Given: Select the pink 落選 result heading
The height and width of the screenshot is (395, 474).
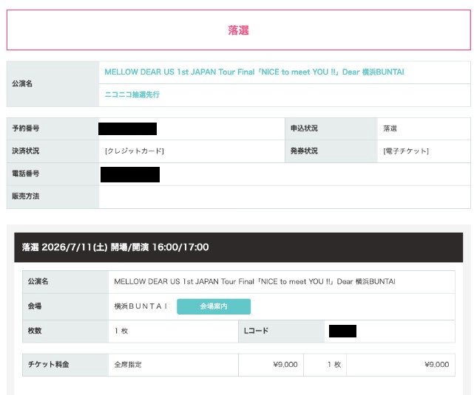Looking at the screenshot, I should click(x=238, y=30).
